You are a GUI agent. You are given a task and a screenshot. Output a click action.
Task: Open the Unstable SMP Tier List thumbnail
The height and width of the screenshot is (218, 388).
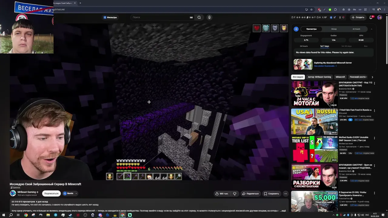314,149
